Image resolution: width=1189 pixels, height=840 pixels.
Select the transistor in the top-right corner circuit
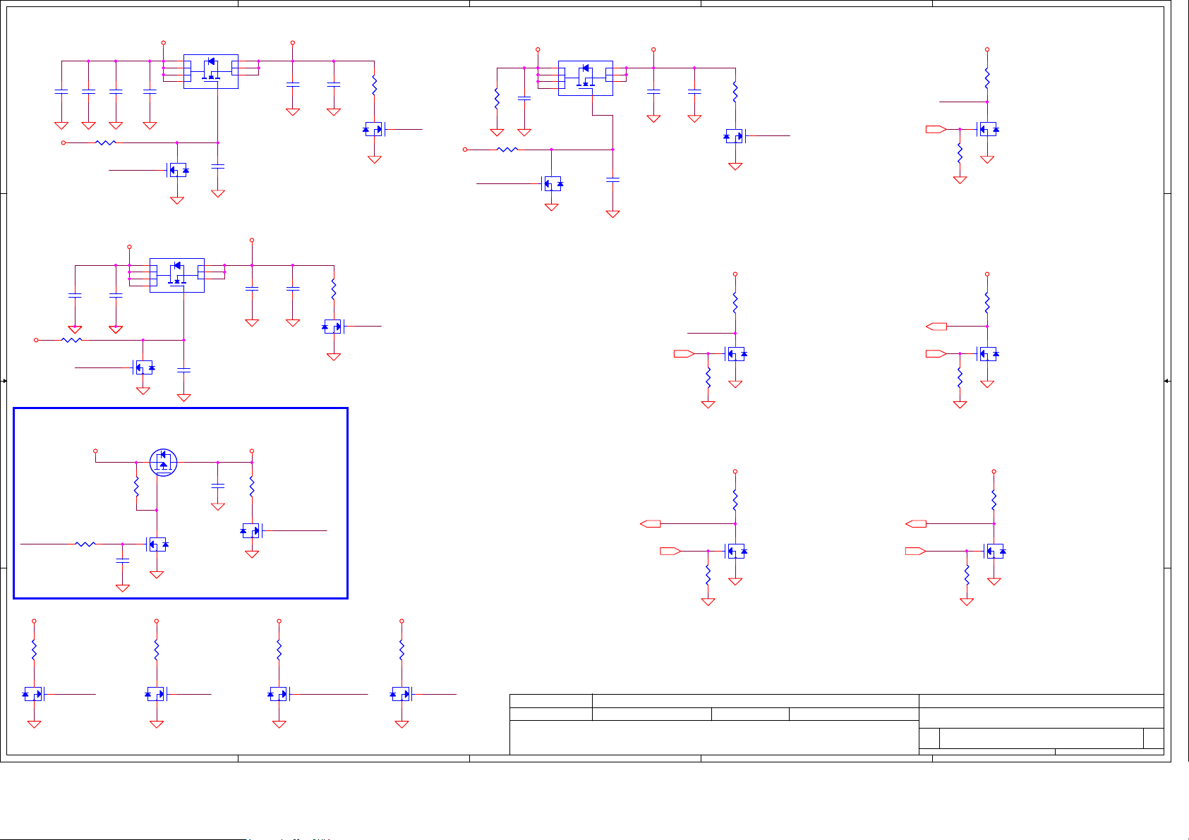(x=987, y=130)
